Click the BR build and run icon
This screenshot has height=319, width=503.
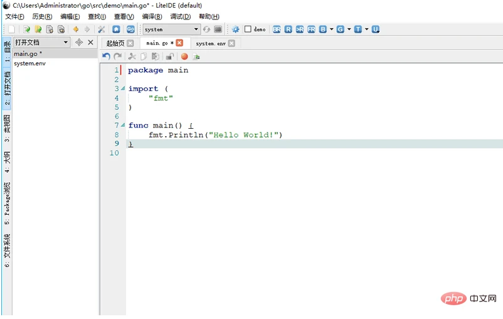click(277, 30)
